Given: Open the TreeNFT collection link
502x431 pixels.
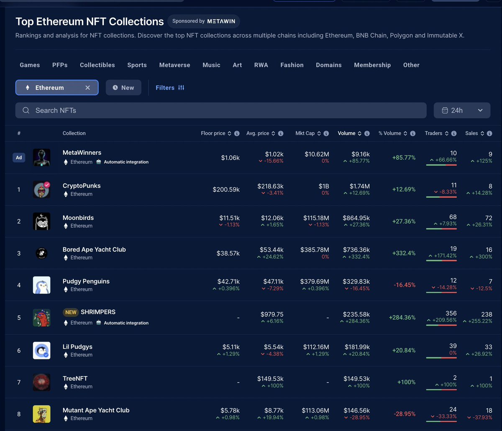Looking at the screenshot, I should 75,378.
